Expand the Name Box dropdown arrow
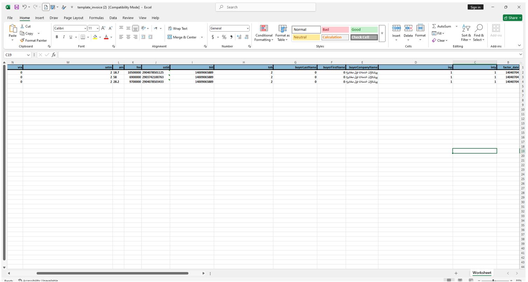 (x=28, y=55)
